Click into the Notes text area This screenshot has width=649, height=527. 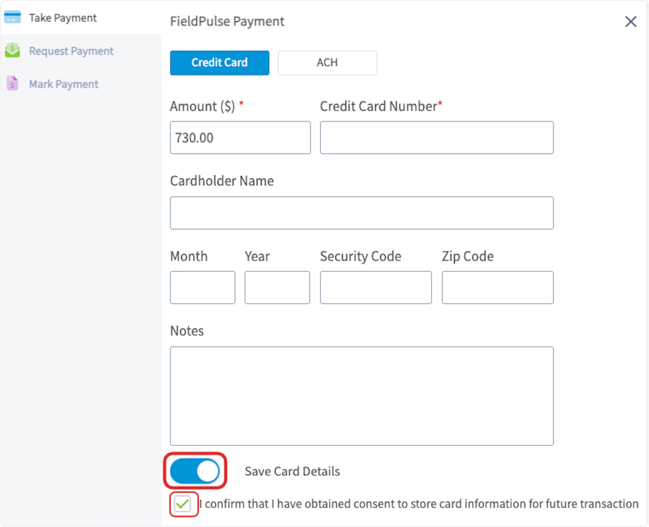coord(362,396)
